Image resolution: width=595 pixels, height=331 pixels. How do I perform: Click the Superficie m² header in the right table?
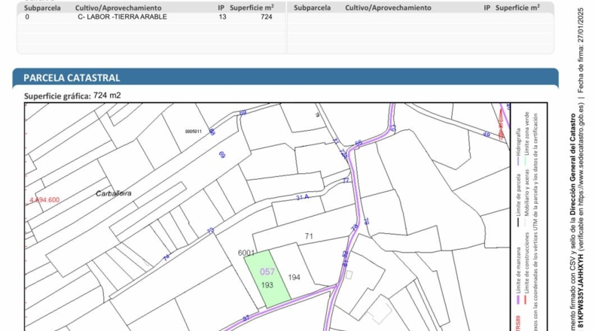coord(517,8)
